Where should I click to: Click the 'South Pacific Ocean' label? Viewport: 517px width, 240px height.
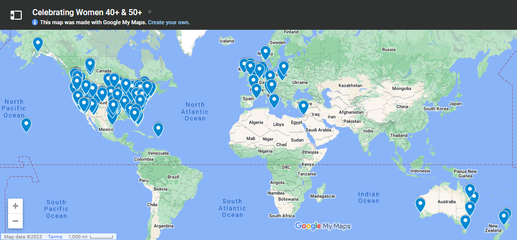(56, 209)
